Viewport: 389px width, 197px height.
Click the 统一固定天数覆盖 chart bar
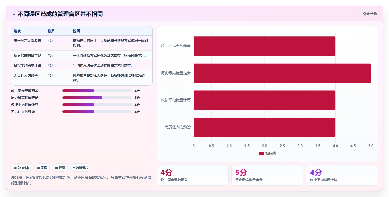point(265,46)
